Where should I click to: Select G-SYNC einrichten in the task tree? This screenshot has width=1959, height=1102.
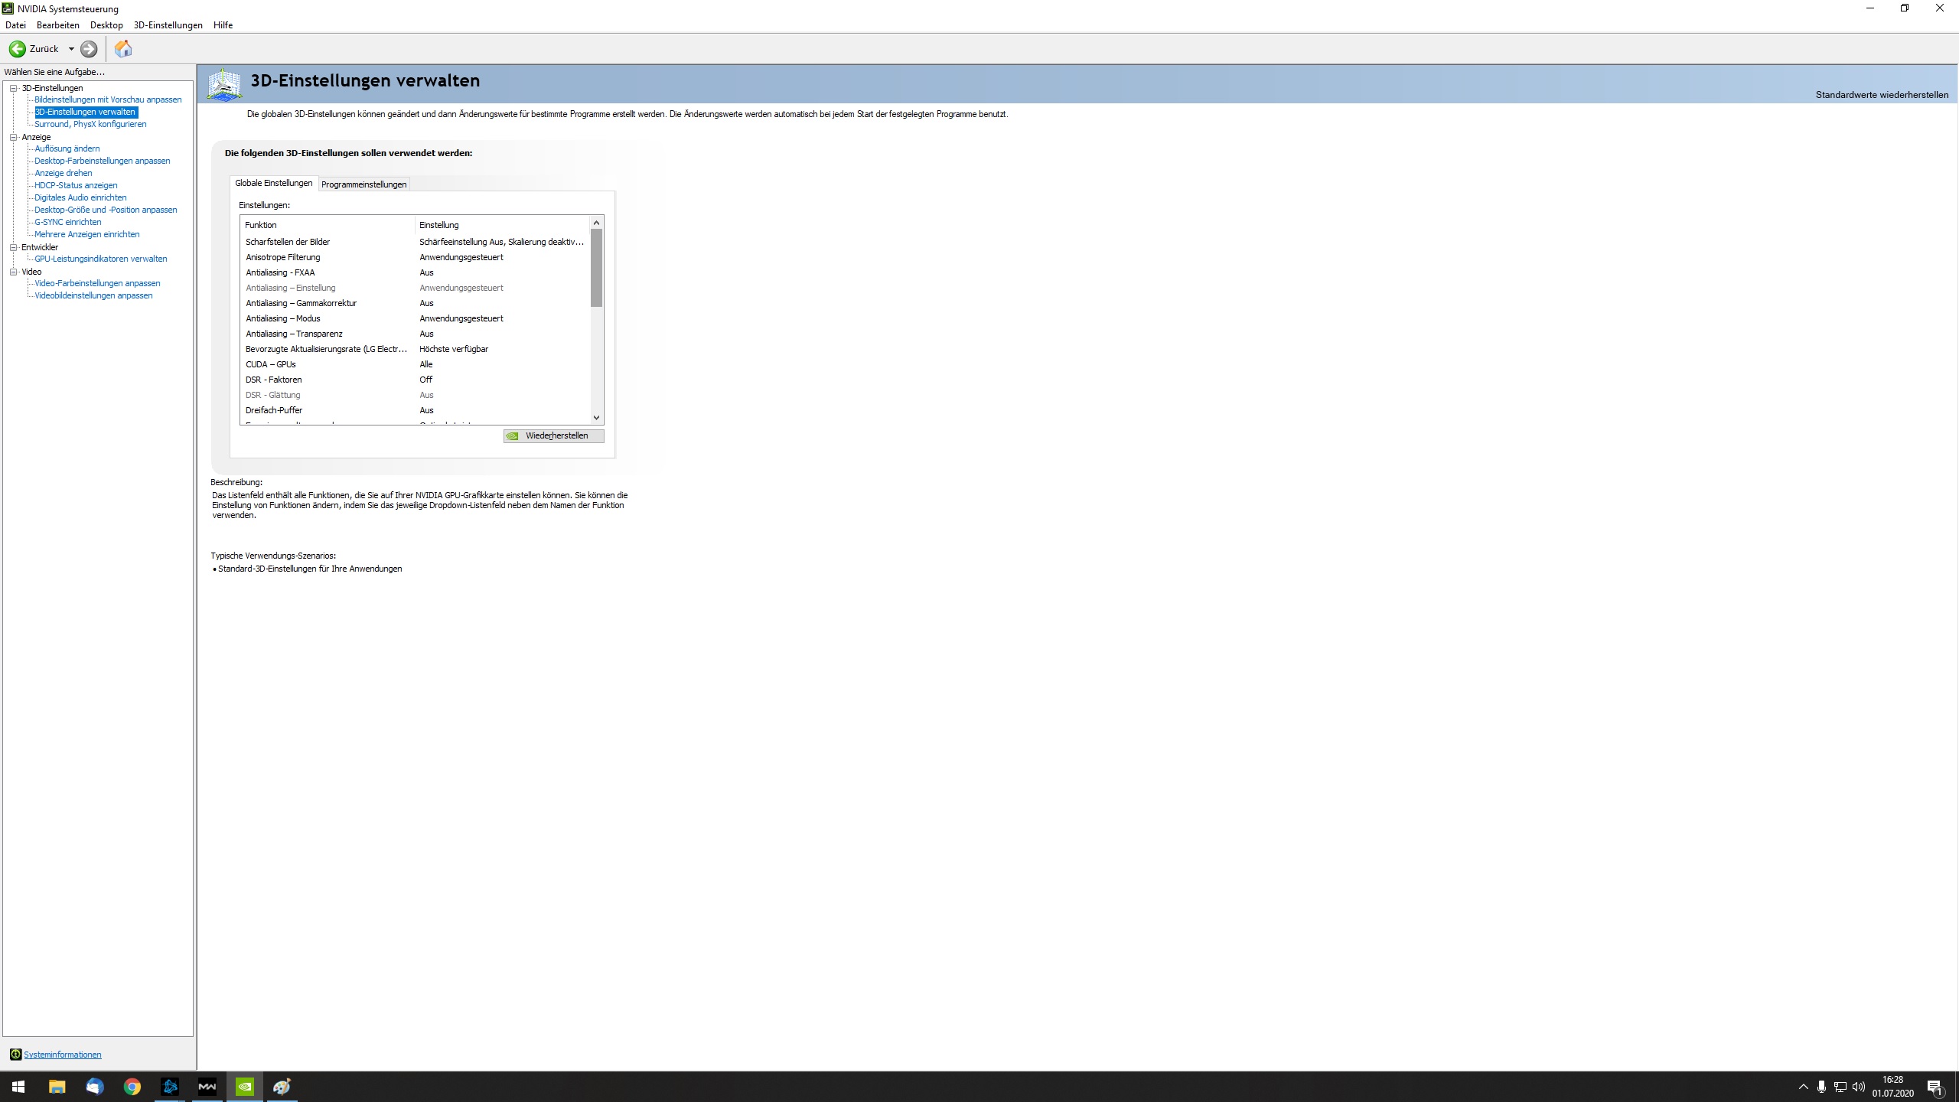click(x=67, y=222)
